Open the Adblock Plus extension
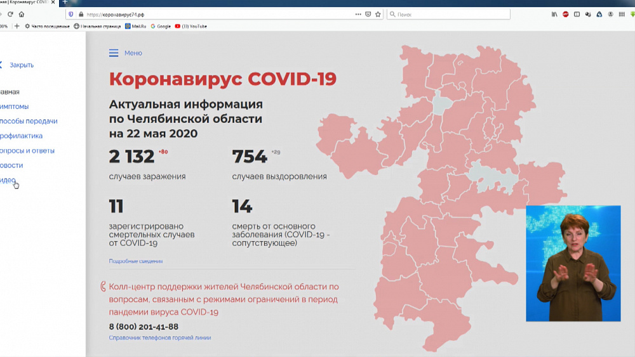 tap(565, 14)
